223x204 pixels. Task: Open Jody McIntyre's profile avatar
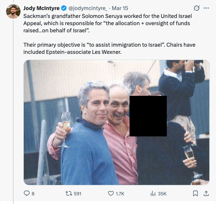pos(13,11)
